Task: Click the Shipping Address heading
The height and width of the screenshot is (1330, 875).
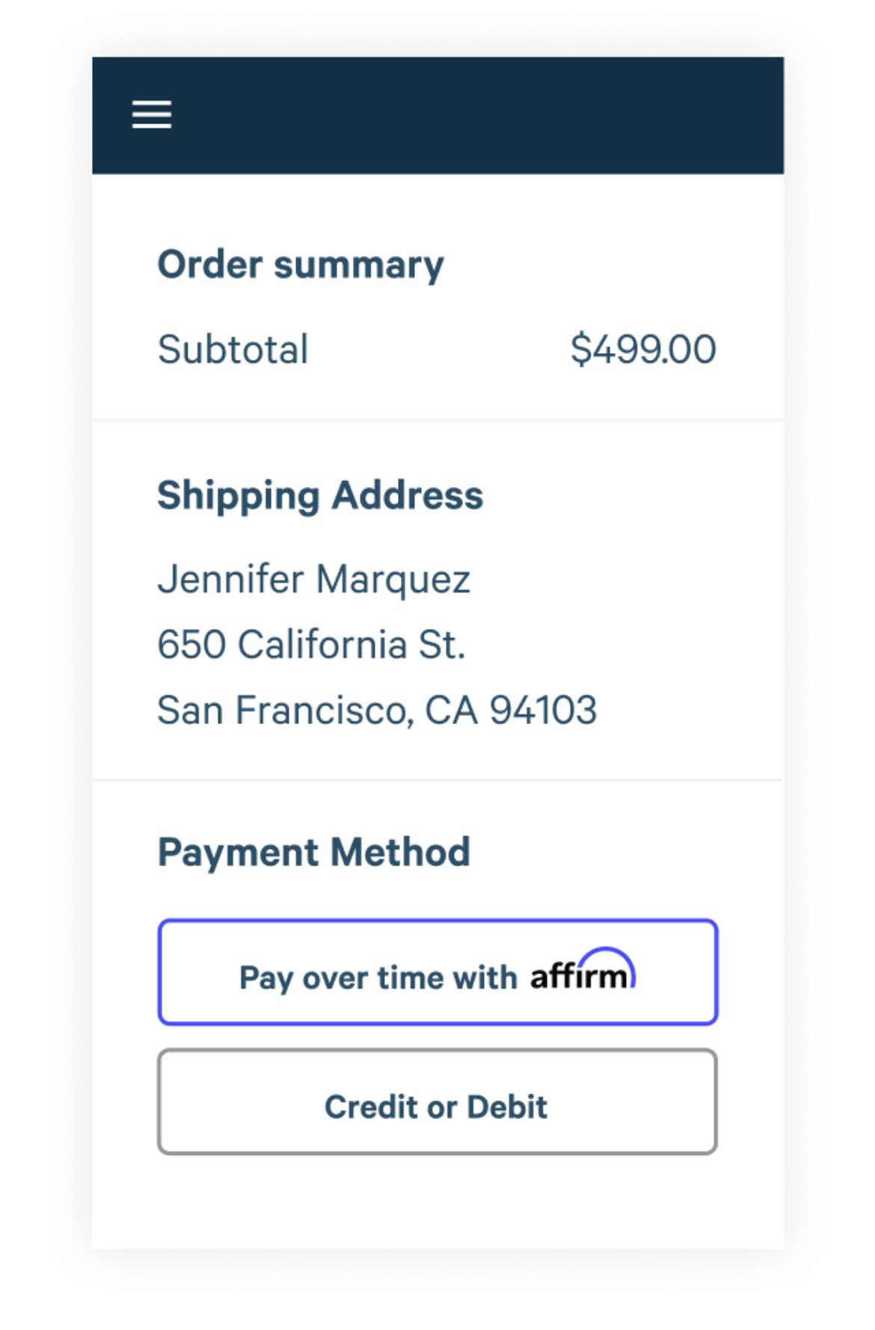Action: pyautogui.click(x=320, y=495)
